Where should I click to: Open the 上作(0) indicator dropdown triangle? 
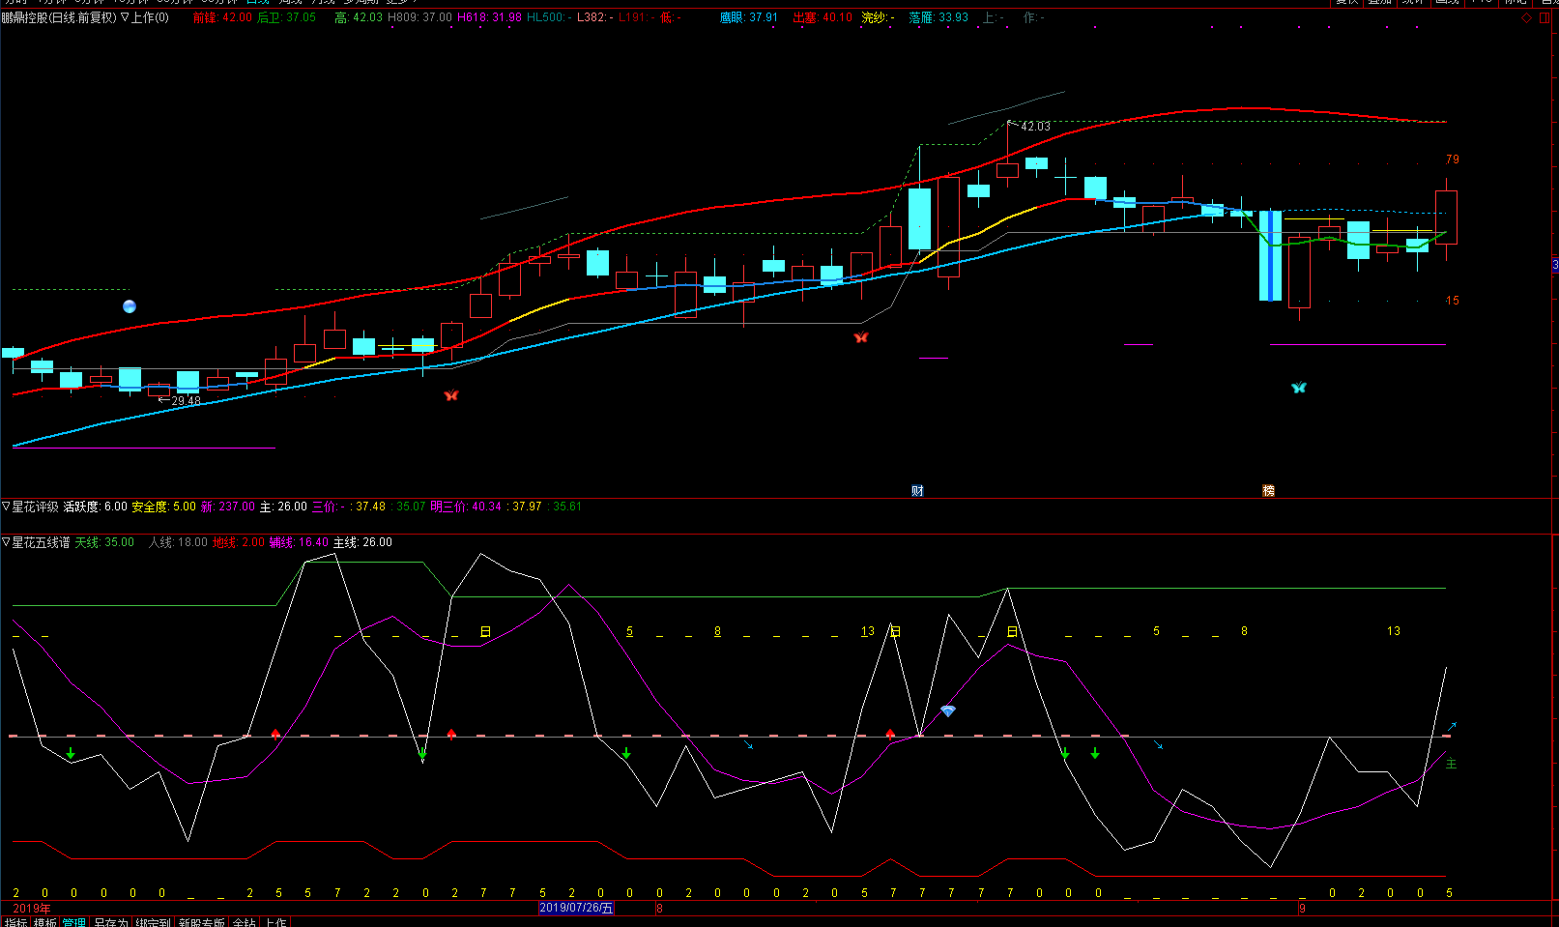pos(125,17)
